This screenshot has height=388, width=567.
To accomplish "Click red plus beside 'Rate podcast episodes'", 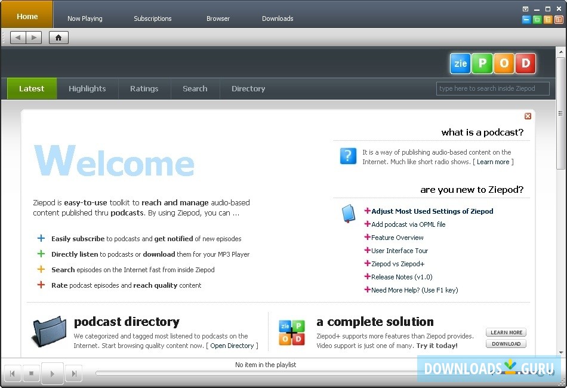I will pos(41,285).
